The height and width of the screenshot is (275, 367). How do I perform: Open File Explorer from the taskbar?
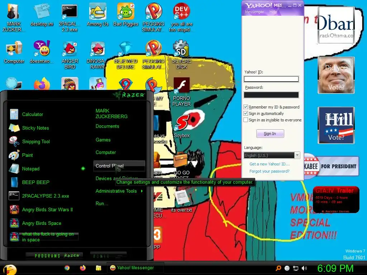pyautogui.click(x=98, y=268)
